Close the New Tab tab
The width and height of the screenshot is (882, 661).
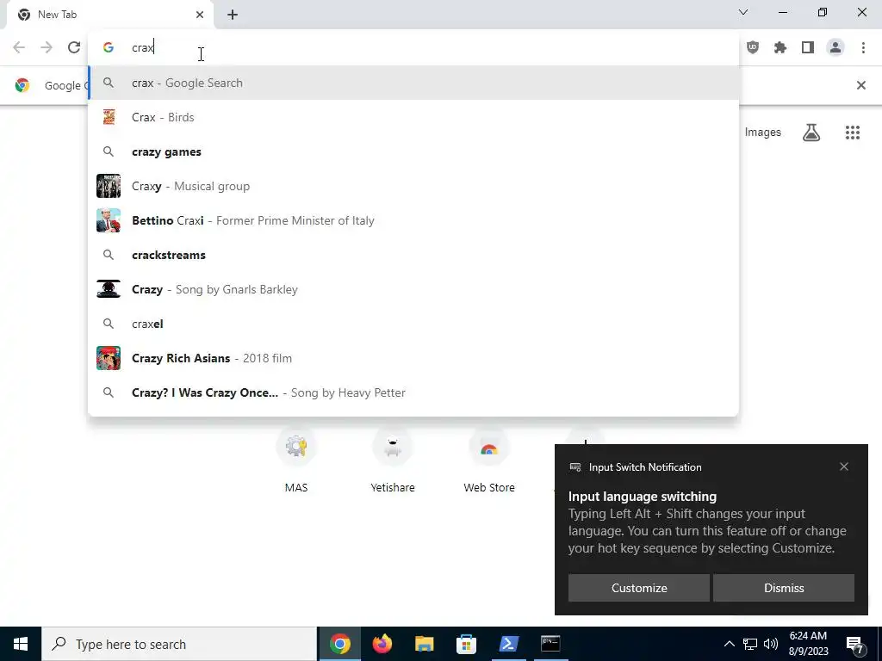200,15
